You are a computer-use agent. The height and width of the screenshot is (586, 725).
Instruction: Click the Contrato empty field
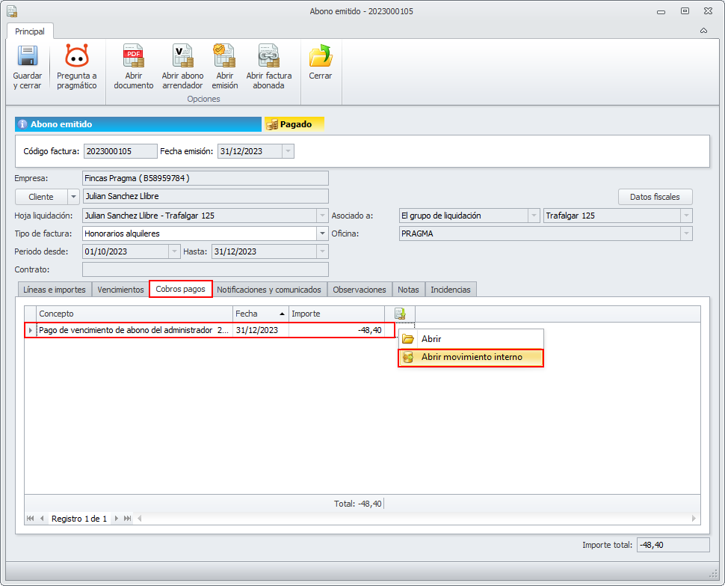point(206,269)
